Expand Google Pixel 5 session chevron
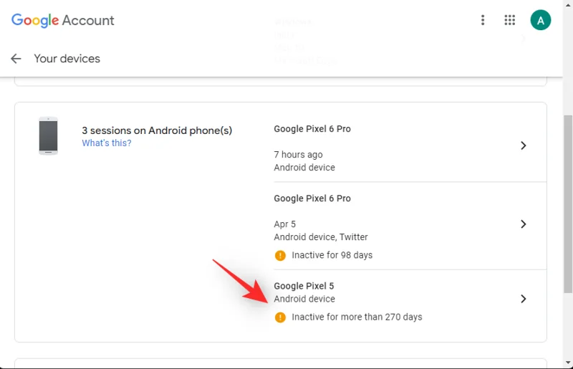The width and height of the screenshot is (573, 369). click(524, 299)
